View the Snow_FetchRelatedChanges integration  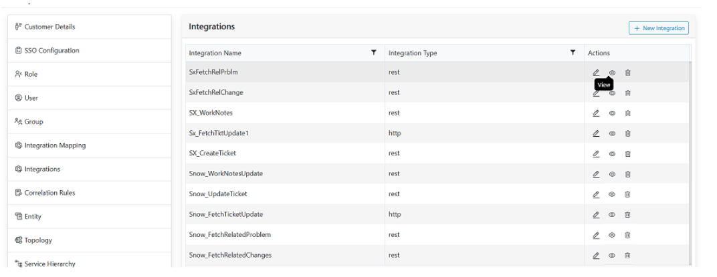tap(612, 255)
